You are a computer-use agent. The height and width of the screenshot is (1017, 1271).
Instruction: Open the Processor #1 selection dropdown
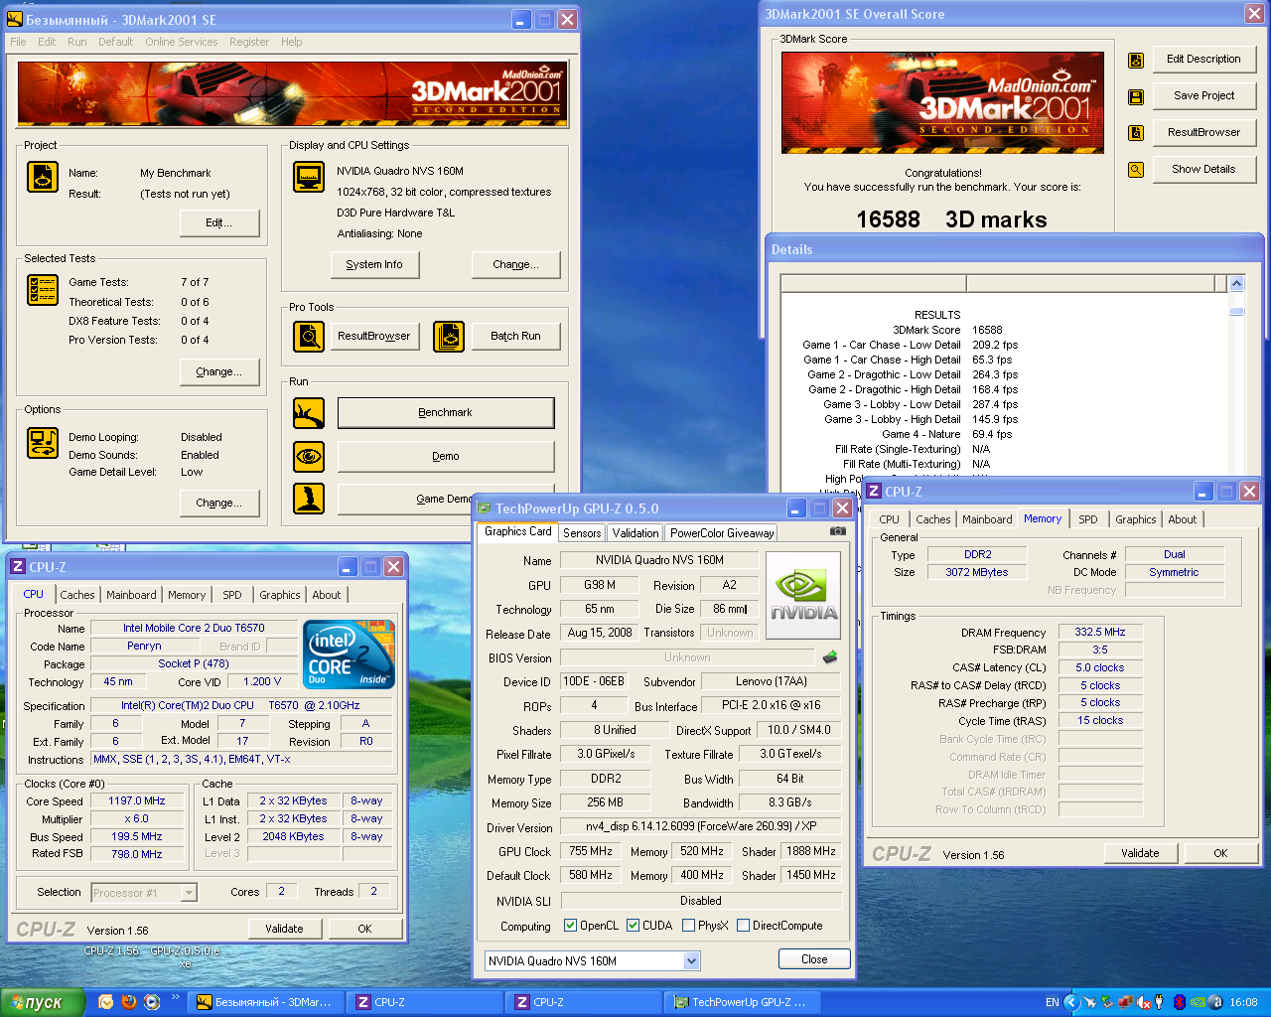tap(189, 893)
